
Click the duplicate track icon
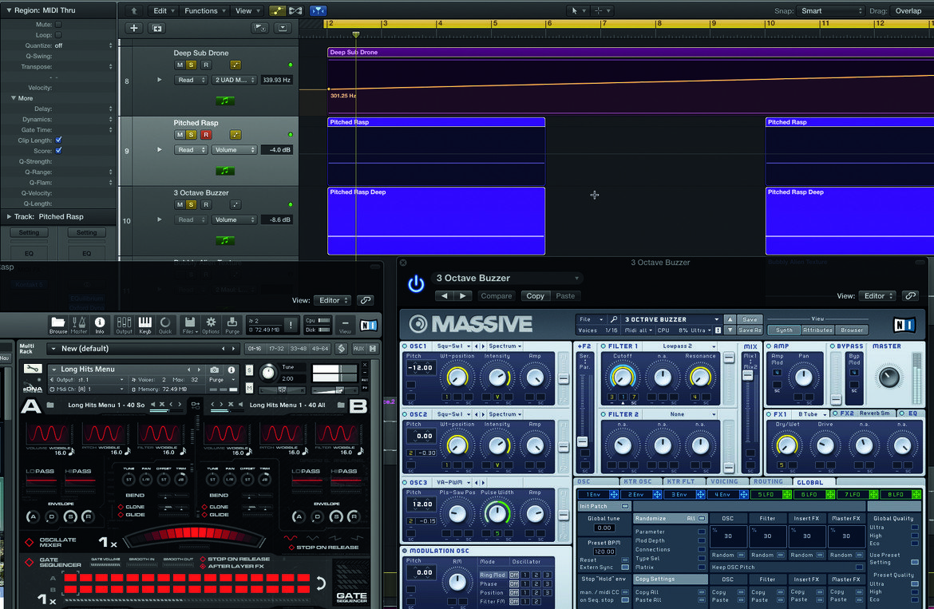tap(157, 28)
